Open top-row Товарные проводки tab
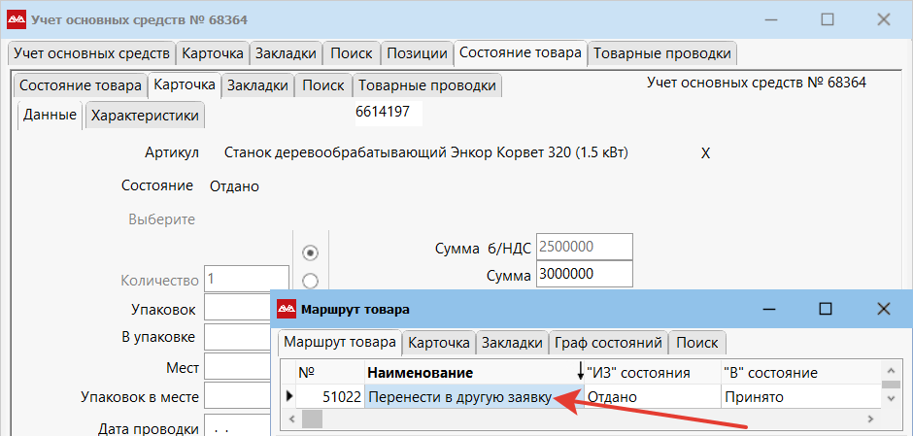Image resolution: width=913 pixels, height=436 pixels. pyautogui.click(x=662, y=52)
